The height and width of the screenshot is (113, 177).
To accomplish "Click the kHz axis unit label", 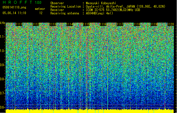I will click(x=3, y=23).
